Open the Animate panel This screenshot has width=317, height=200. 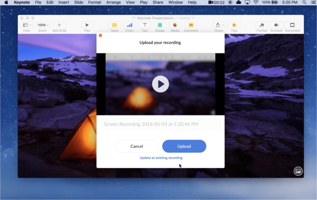pyautogui.click(x=276, y=25)
